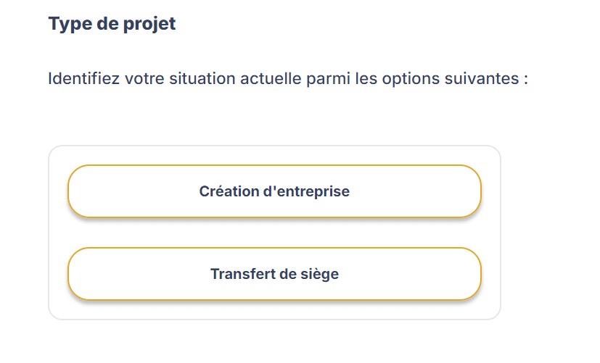Tap the bottom orange-bordered option button

(274, 274)
